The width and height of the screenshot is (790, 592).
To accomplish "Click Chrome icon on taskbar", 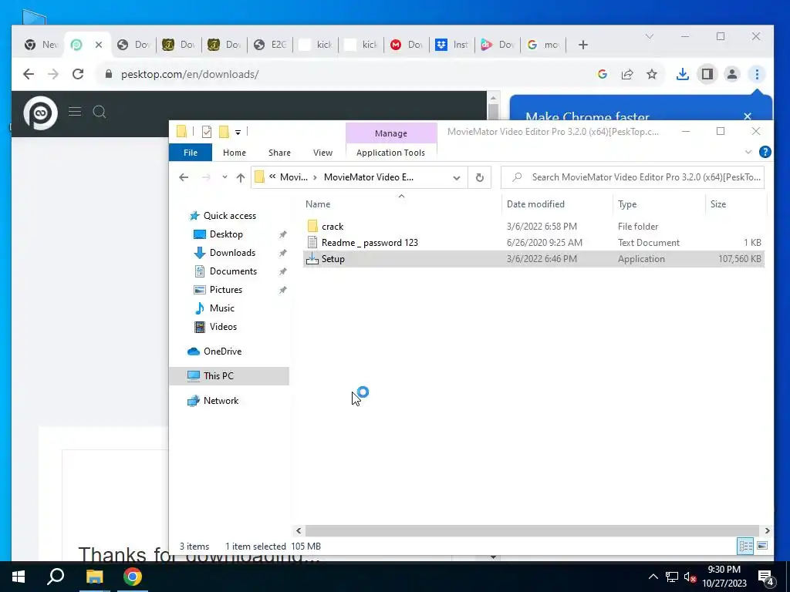I will click(x=133, y=577).
